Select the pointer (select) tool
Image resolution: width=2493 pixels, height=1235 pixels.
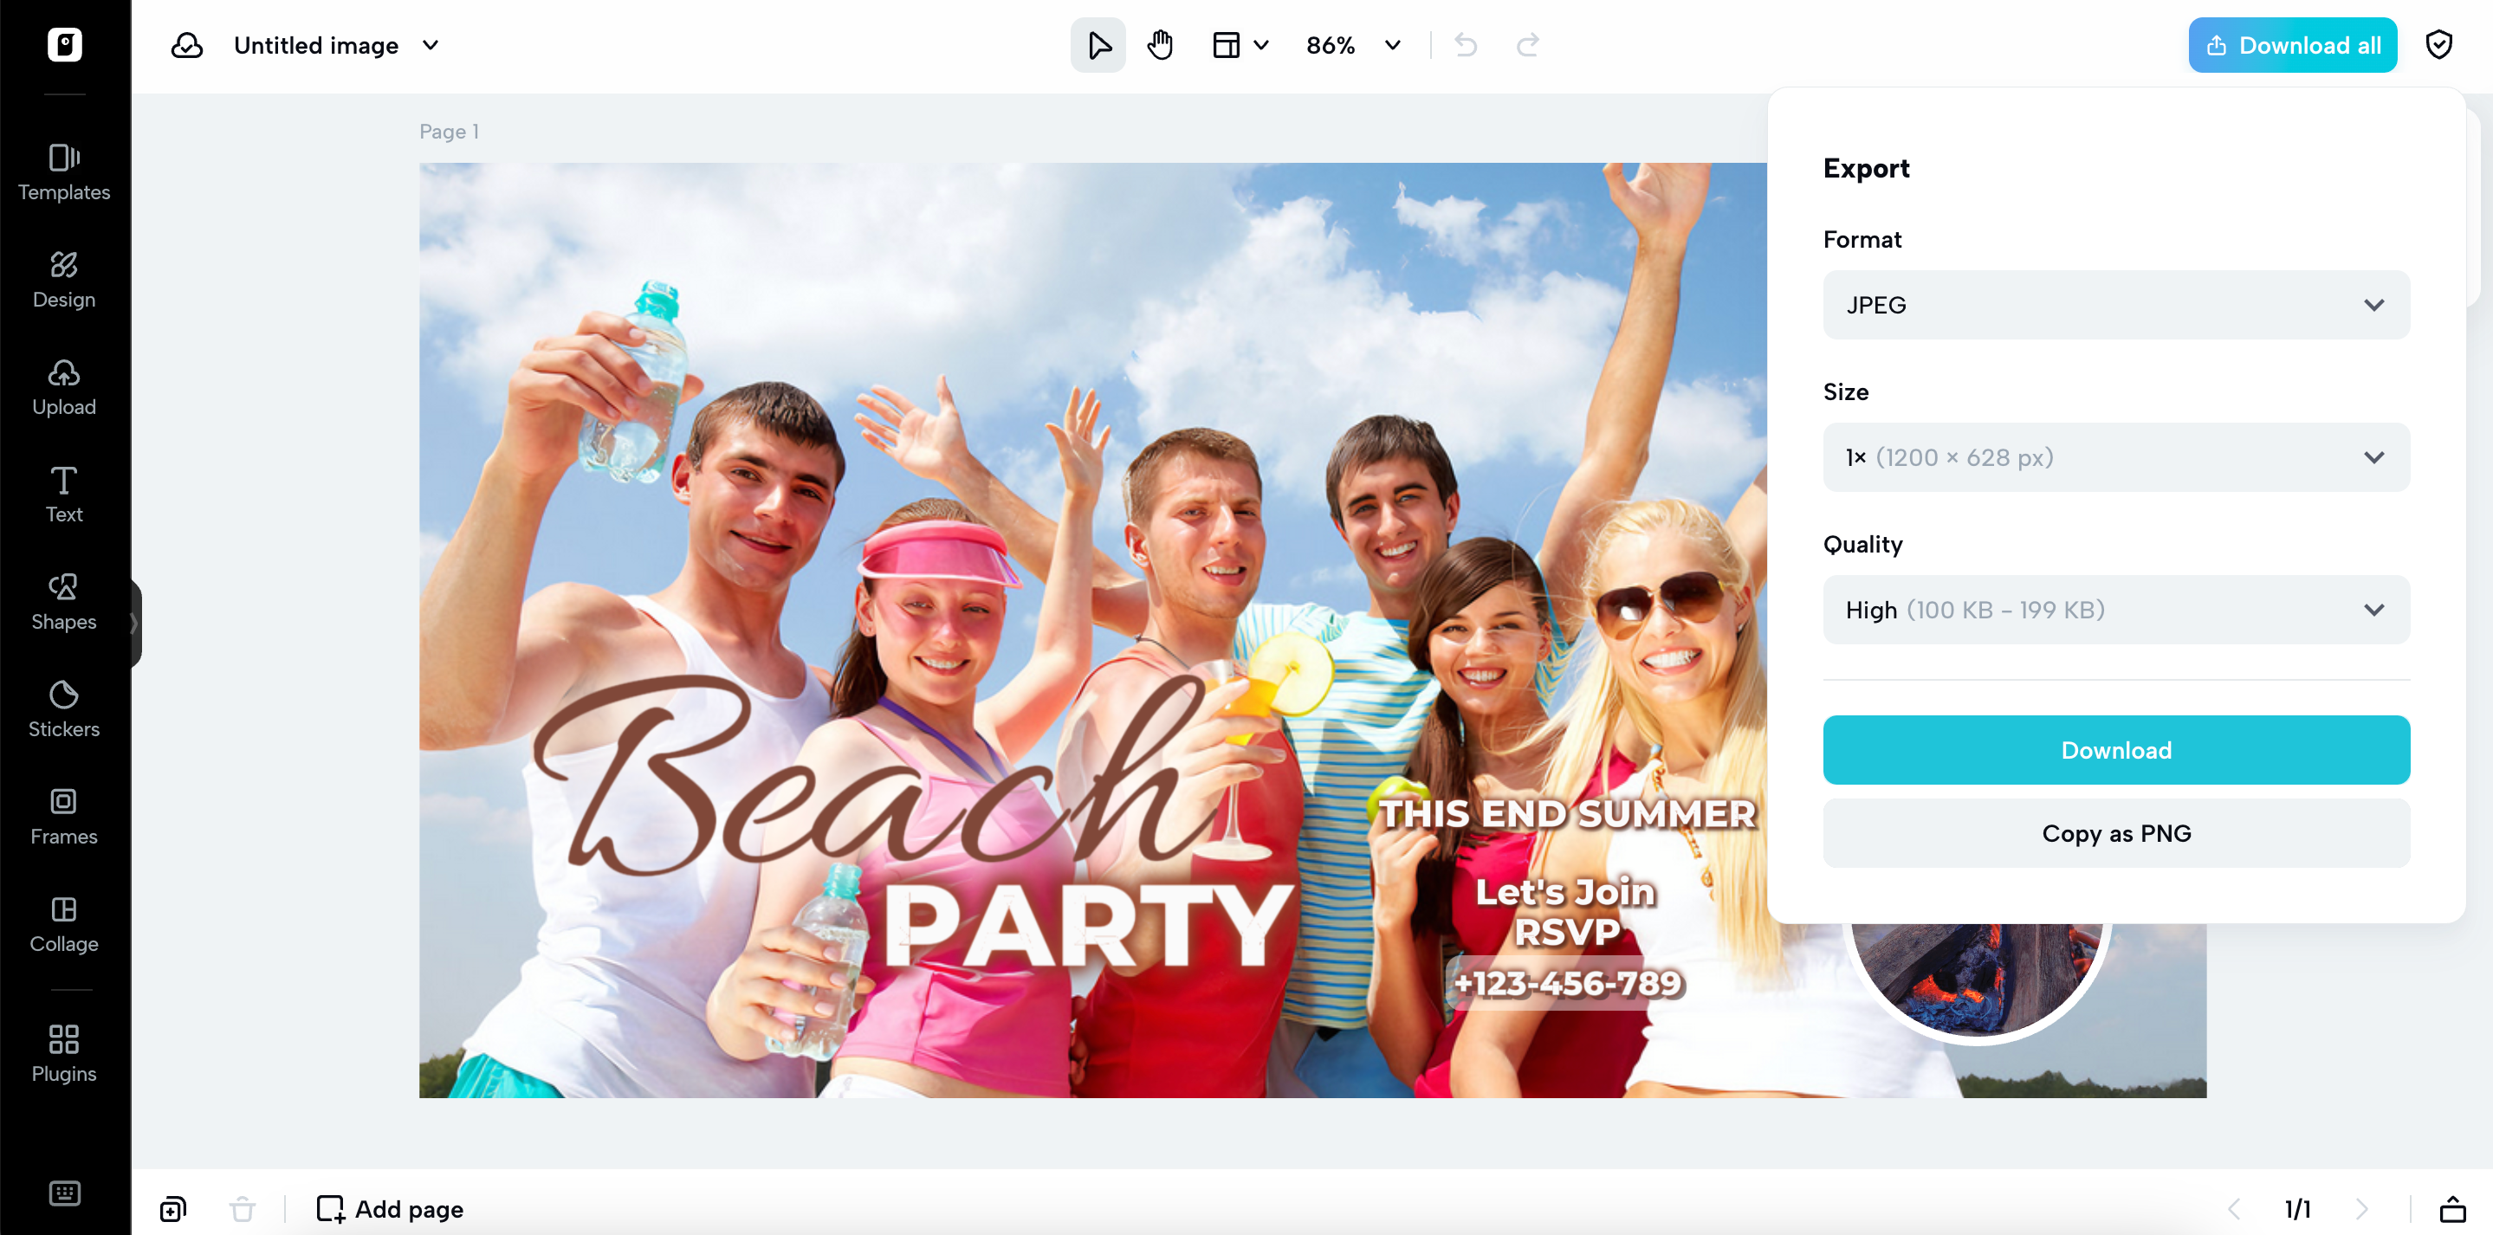(x=1098, y=46)
